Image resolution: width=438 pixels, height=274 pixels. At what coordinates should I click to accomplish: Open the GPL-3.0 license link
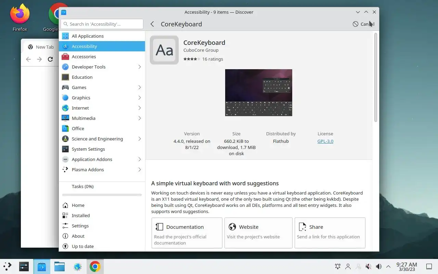(x=325, y=141)
